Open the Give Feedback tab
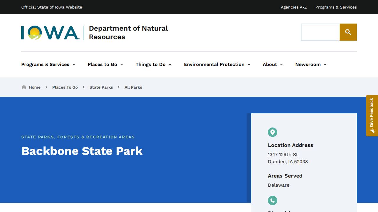Image resolution: width=378 pixels, height=212 pixels. [x=372, y=115]
